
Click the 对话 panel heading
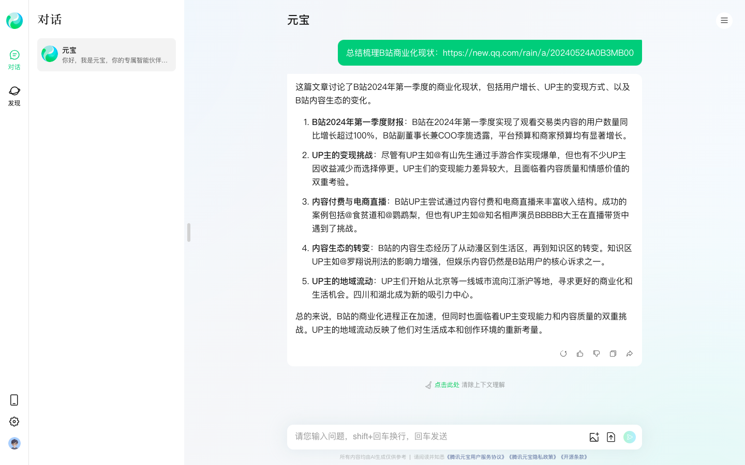[50, 20]
